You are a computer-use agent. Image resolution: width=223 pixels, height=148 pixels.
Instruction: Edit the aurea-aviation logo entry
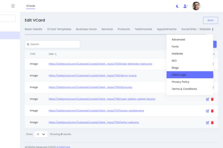click(207, 111)
